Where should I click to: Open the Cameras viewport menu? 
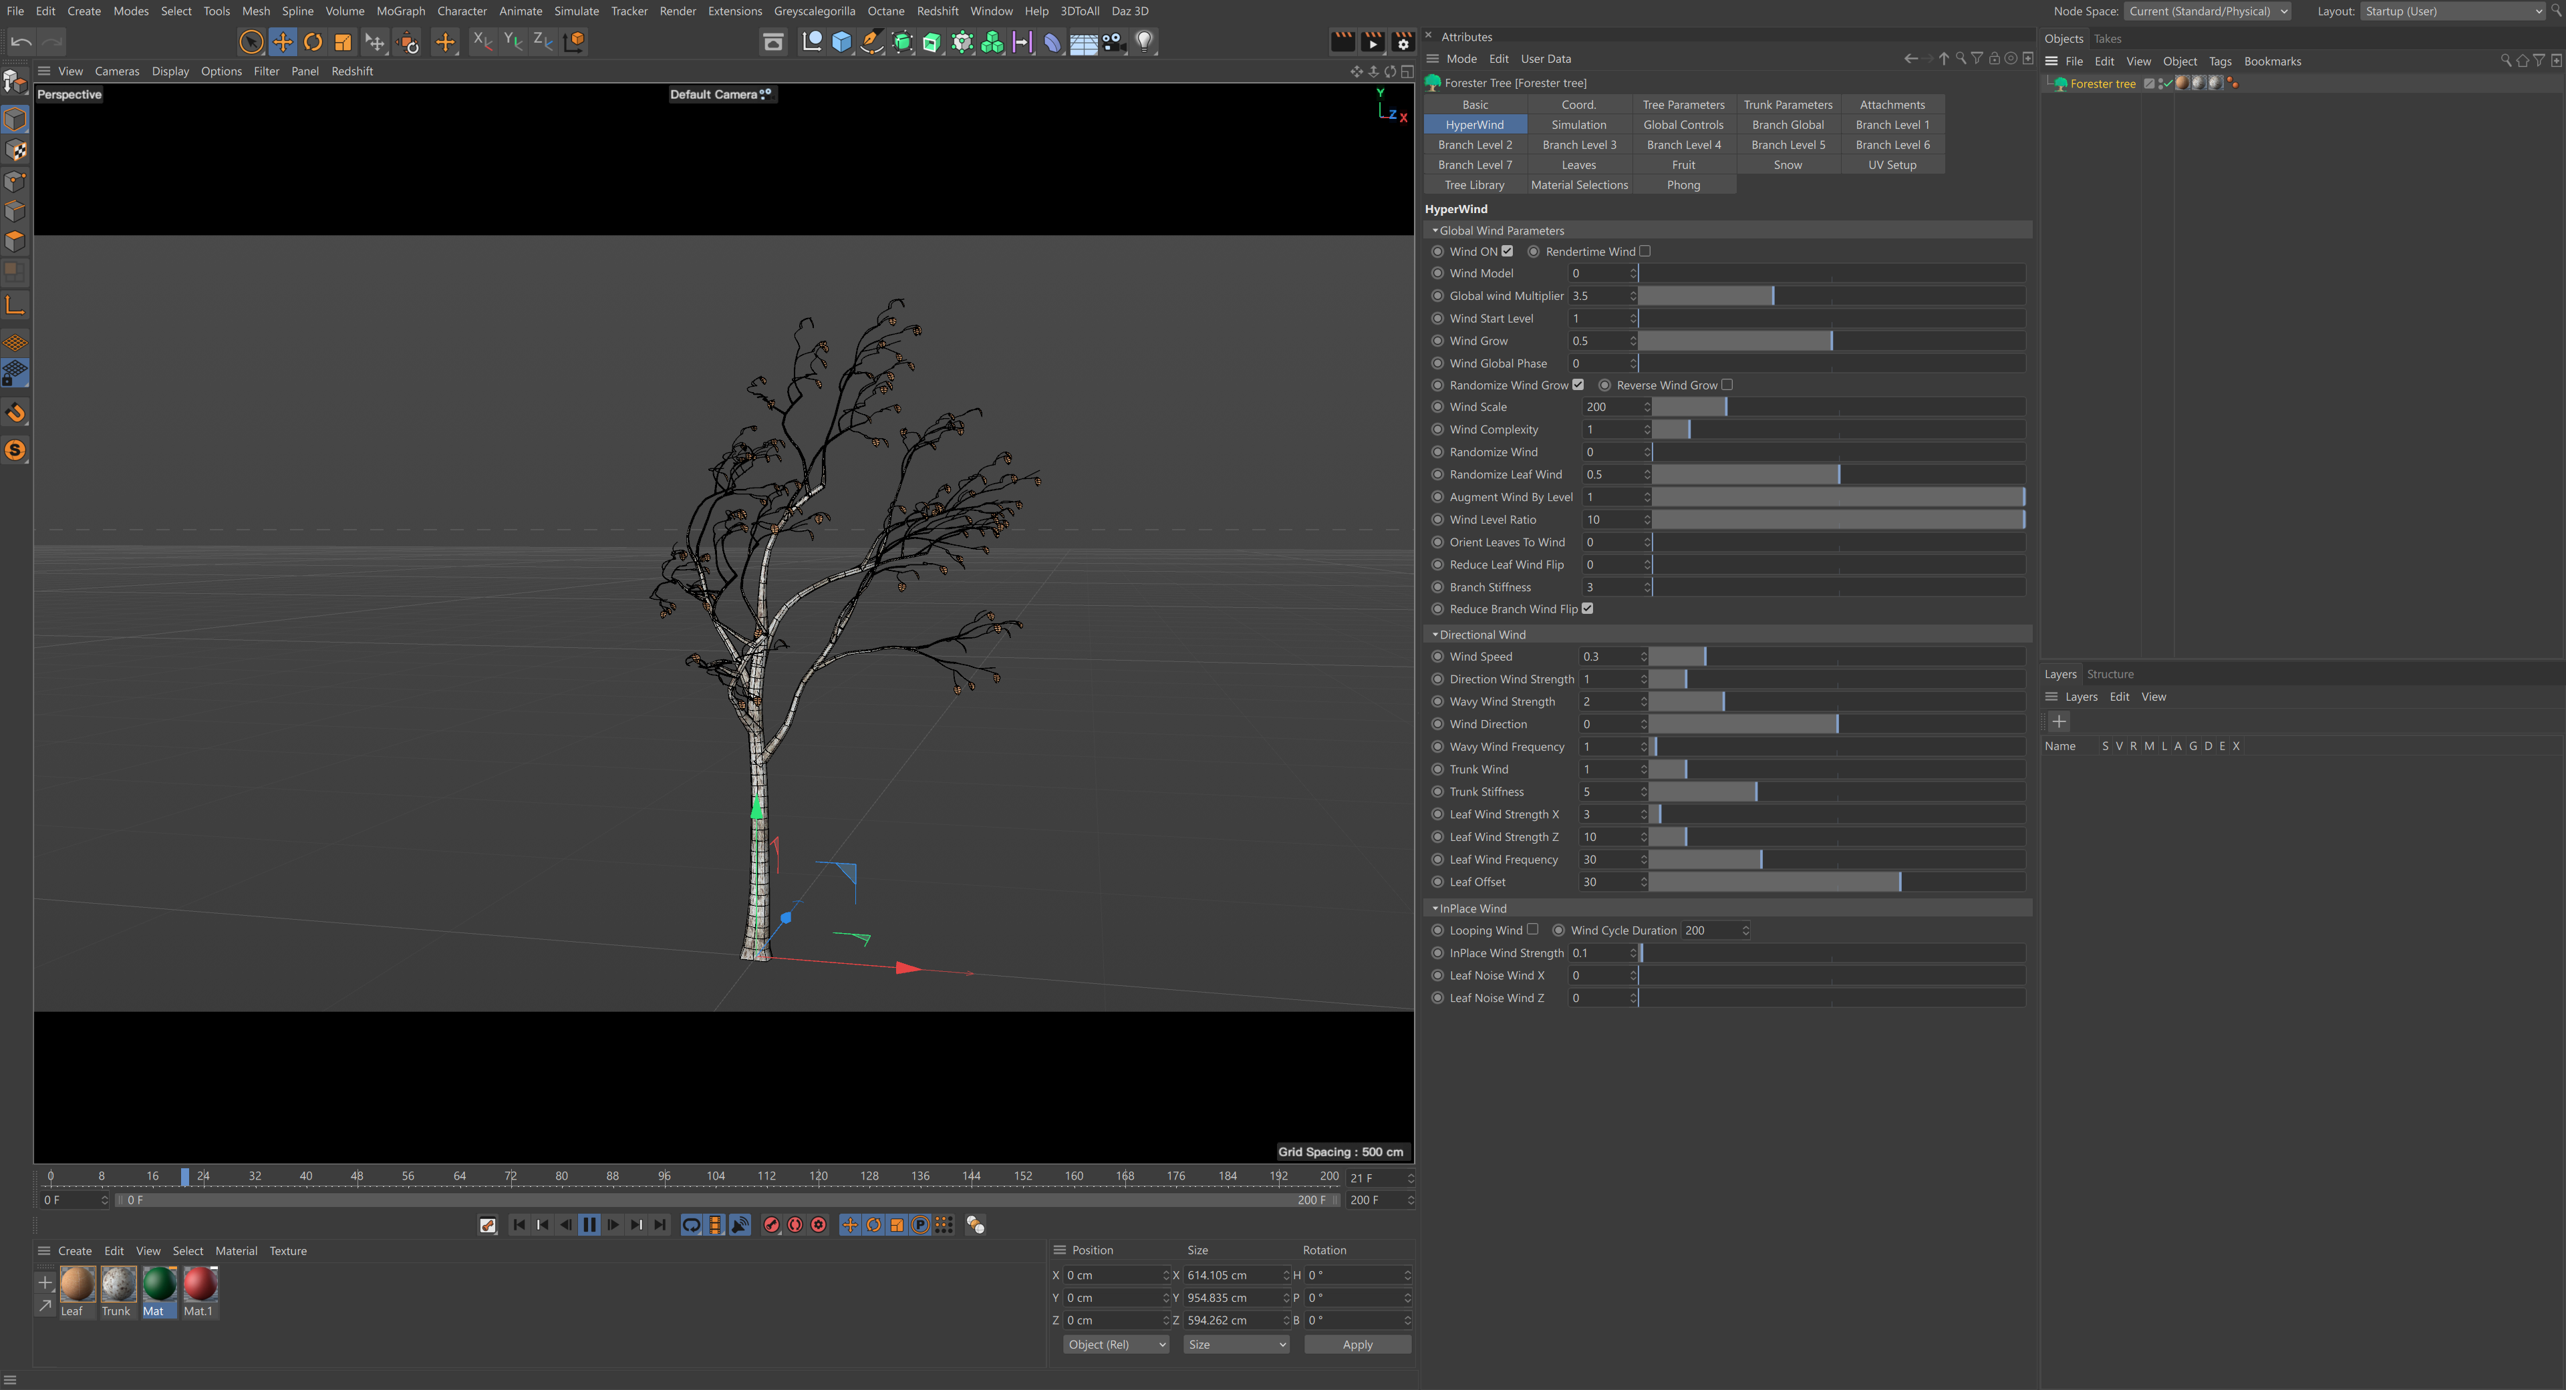point(116,71)
